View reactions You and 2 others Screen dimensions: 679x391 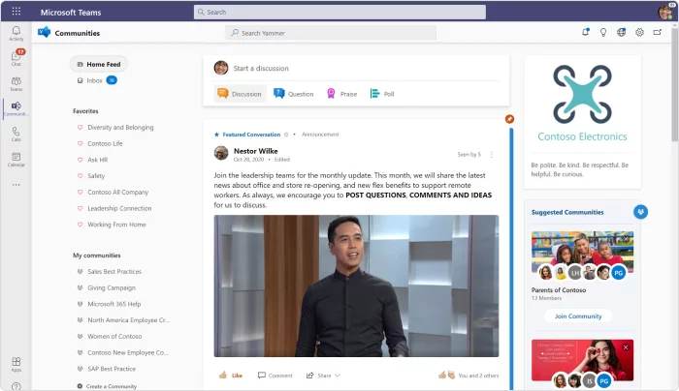(x=469, y=375)
